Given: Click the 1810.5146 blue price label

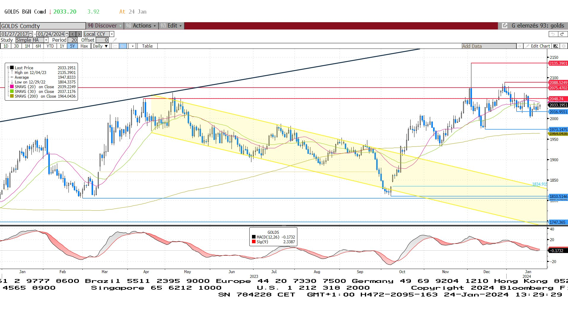Looking at the screenshot, I should [558, 196].
